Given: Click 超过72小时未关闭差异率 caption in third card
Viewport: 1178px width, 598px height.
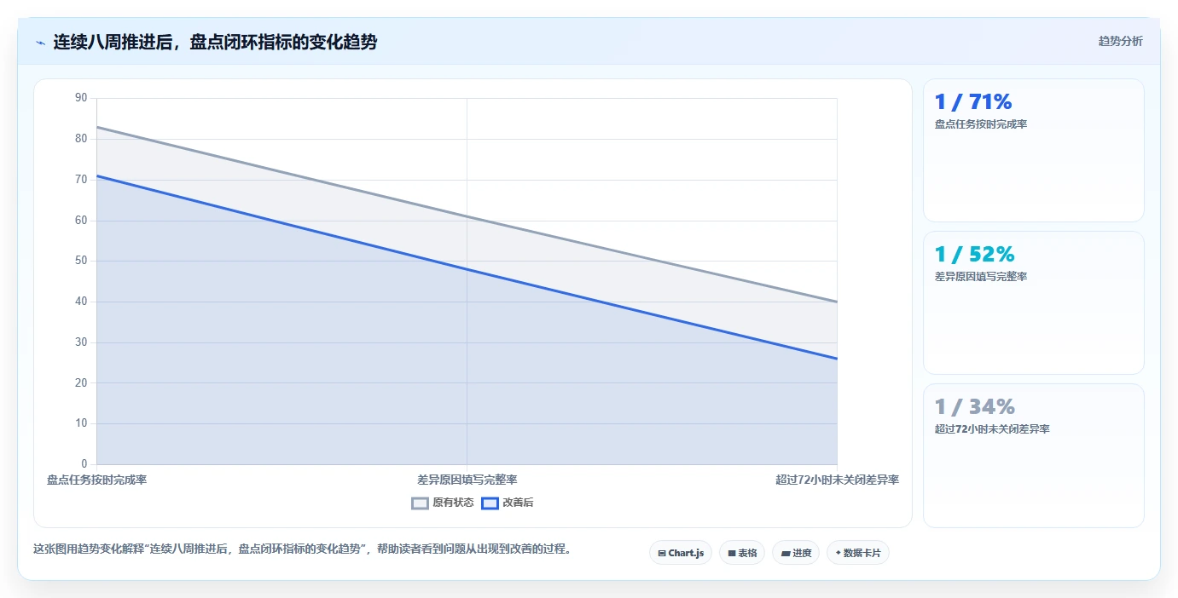Looking at the screenshot, I should (992, 429).
